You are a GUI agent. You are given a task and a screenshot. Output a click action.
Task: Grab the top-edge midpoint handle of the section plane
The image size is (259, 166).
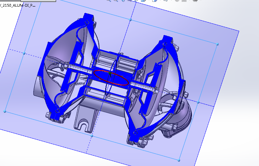click(x=130, y=20)
